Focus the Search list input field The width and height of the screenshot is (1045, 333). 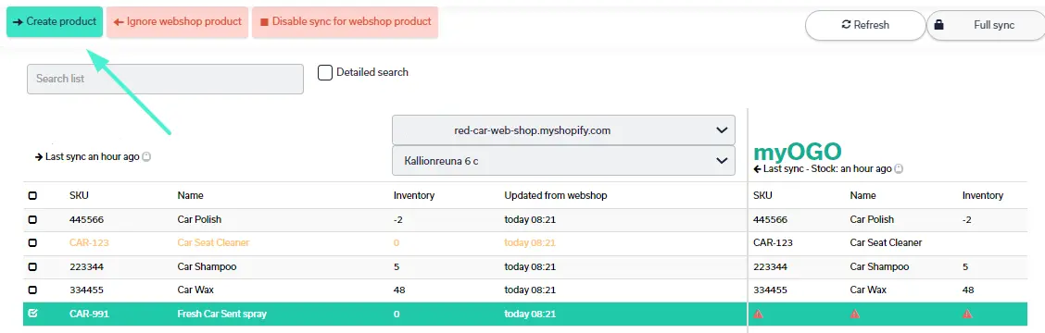[165, 79]
